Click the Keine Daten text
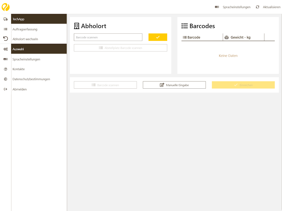 (x=228, y=56)
